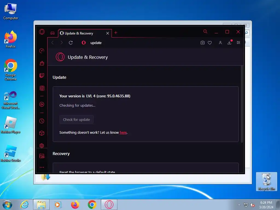Select the Computer desktop icon
The height and width of the screenshot is (210, 280).
[x=11, y=11]
